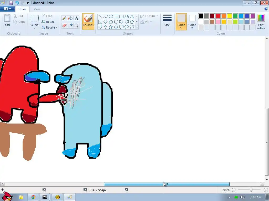Open the shape Fill dropdown
269x201 pixels.
[146, 22]
